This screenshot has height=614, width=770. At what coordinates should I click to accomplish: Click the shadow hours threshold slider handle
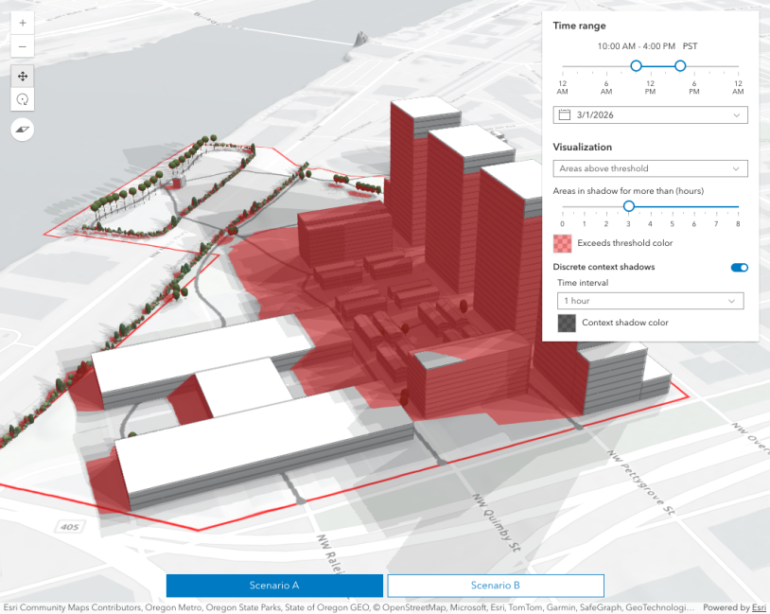(628, 206)
